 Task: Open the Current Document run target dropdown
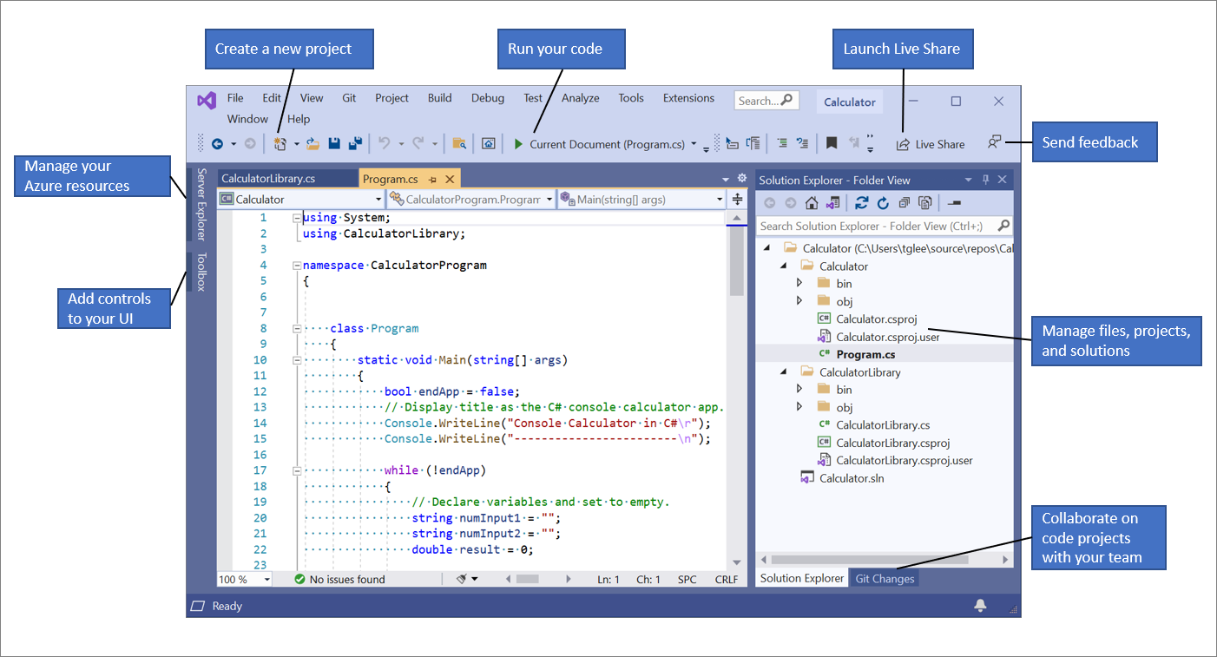[x=693, y=145]
